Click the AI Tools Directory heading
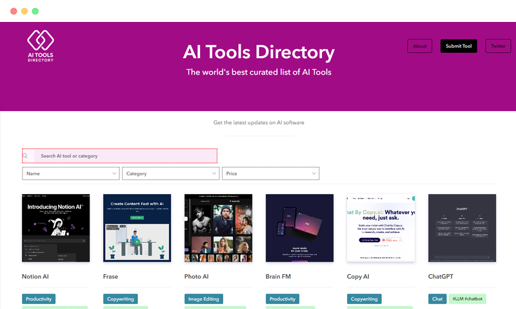Image resolution: width=516 pixels, height=309 pixels. 259,52
